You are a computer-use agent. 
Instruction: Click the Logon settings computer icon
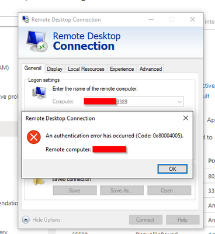[x=39, y=92]
